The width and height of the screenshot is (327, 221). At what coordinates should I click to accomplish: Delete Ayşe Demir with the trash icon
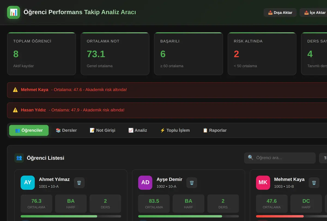pos(192,183)
